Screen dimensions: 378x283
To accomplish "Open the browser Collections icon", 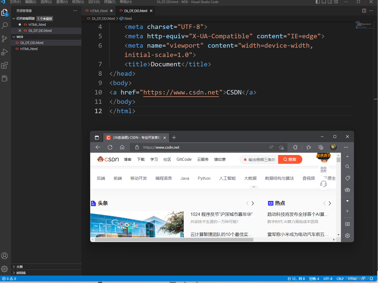I will coord(321,147).
